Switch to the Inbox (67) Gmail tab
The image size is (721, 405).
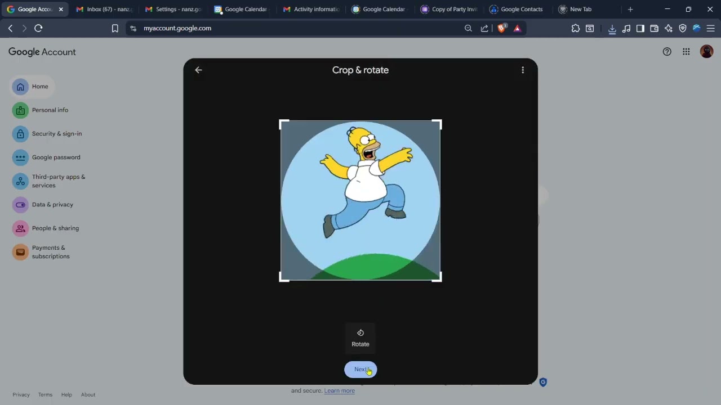tap(104, 10)
